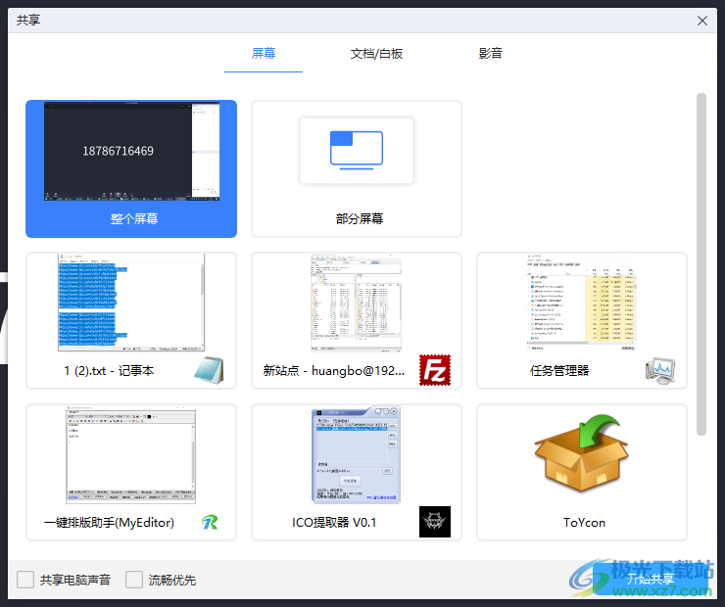725x607 pixels.
Task: Click the 开始共享 button
Action: tap(651, 580)
